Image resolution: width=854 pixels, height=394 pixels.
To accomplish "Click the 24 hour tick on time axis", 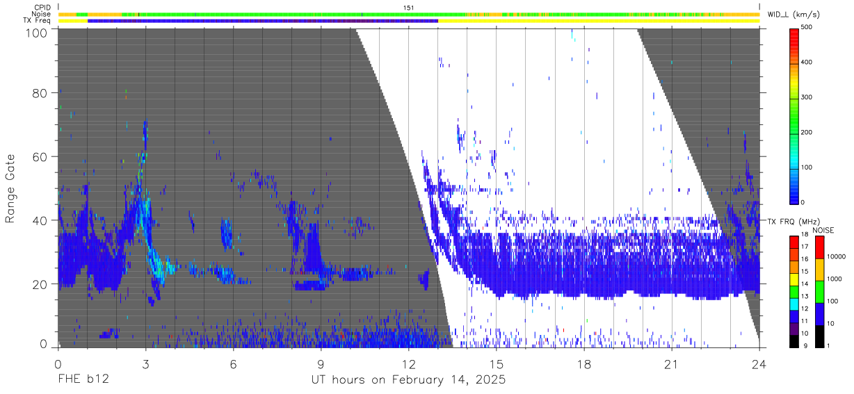I will pos(759,364).
